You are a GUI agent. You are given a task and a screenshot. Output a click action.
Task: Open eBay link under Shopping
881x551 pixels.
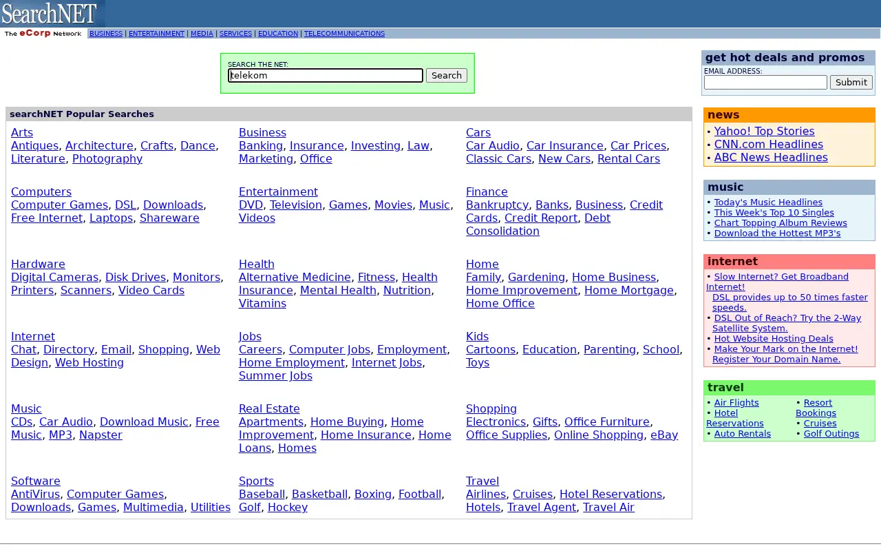pos(664,435)
